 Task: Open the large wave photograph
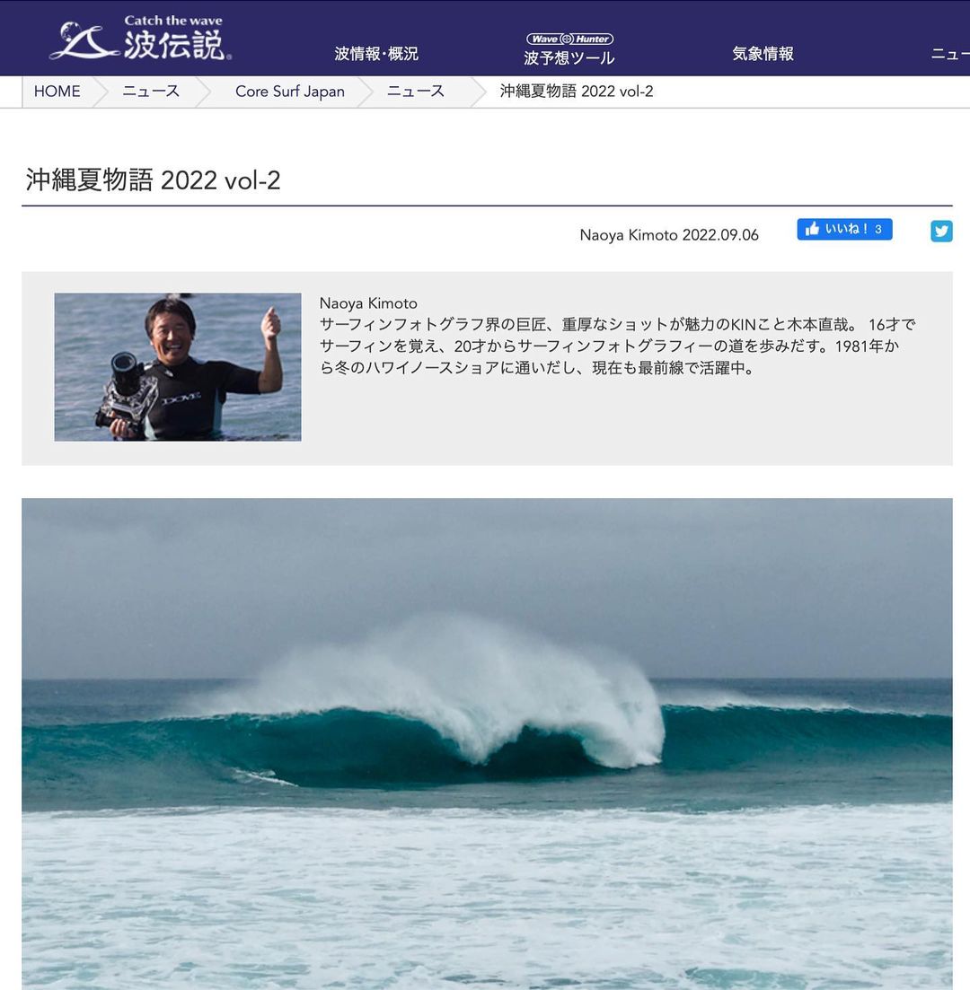point(487,744)
